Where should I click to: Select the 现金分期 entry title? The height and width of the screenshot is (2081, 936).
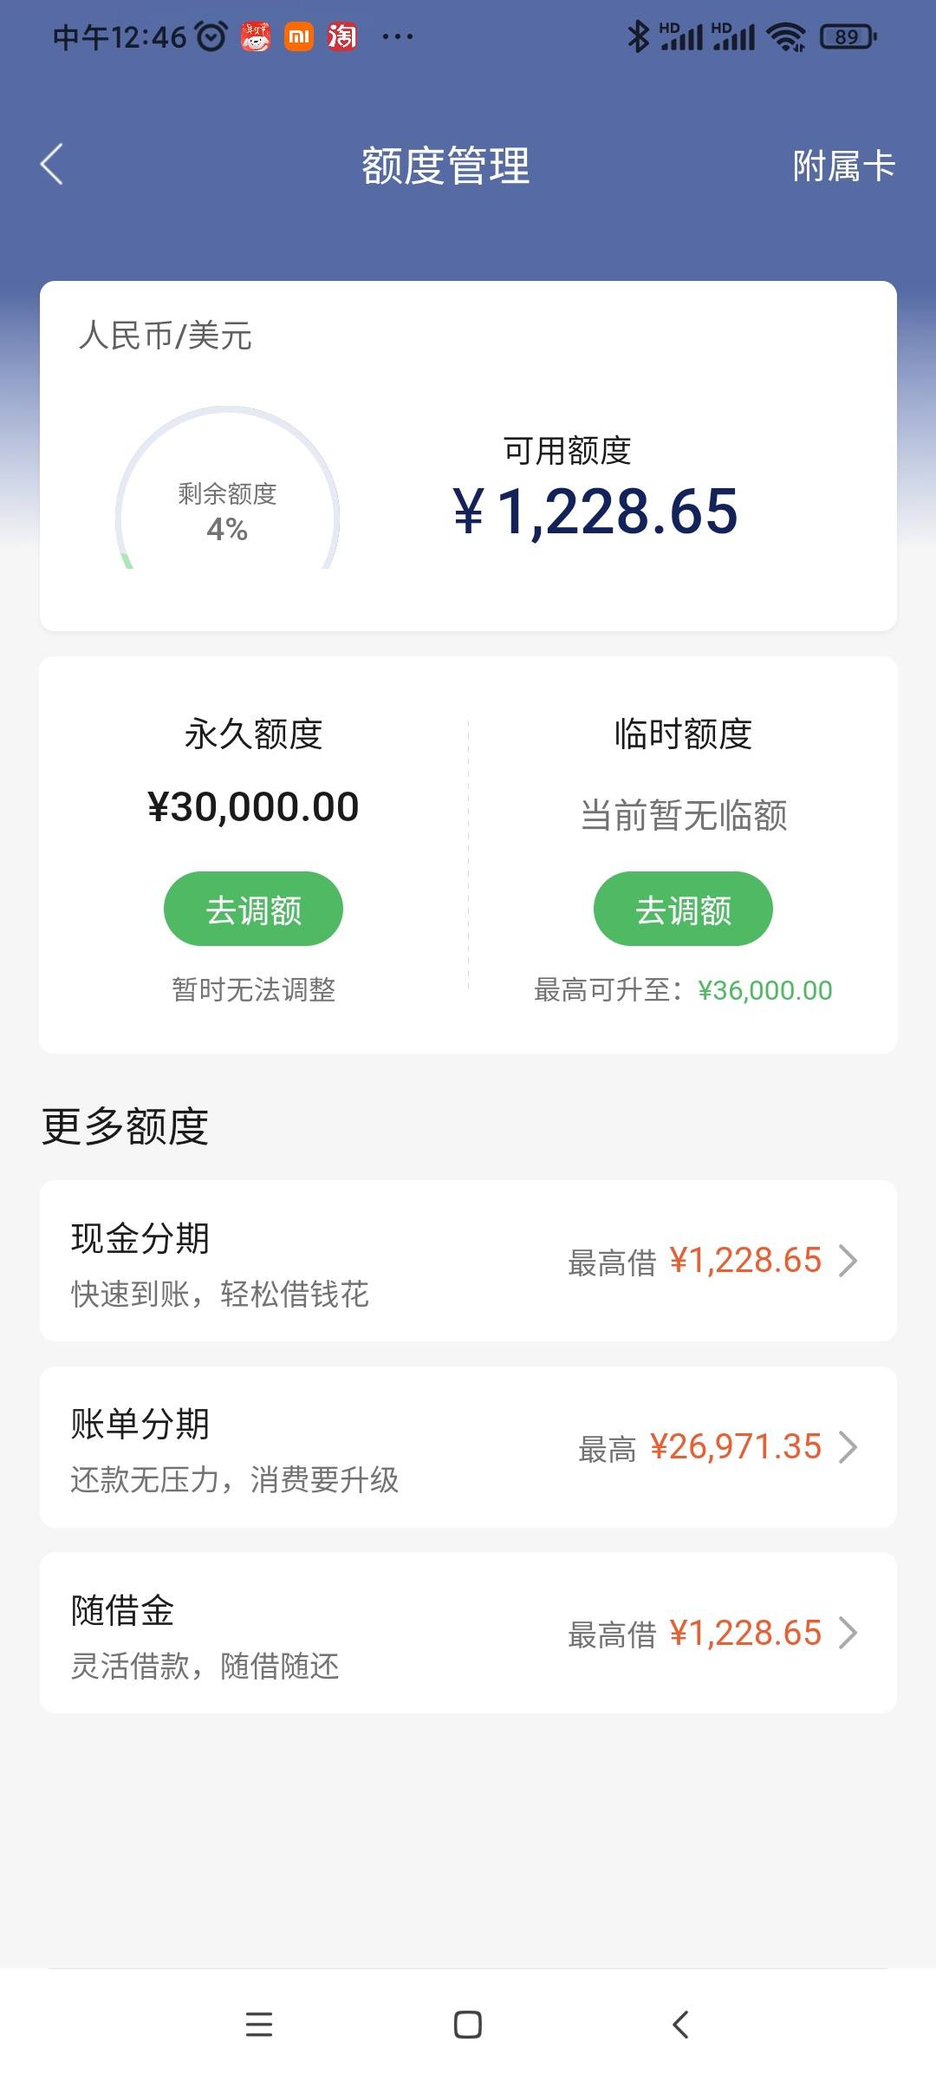(x=140, y=1238)
